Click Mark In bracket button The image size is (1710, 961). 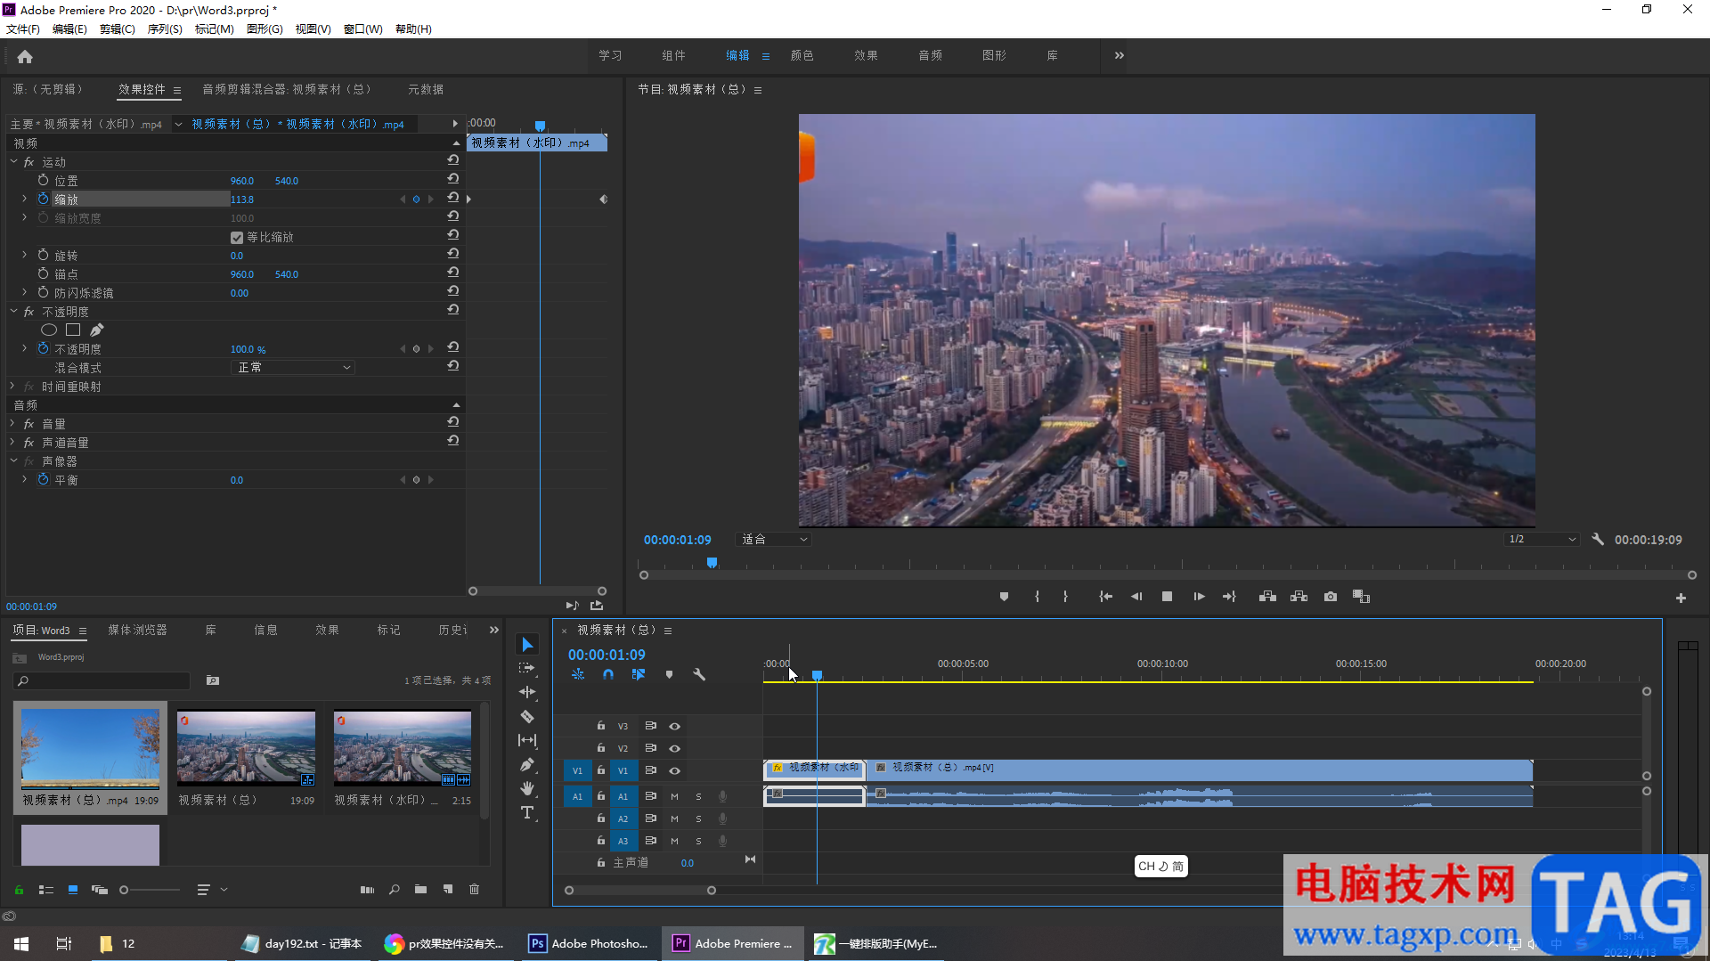click(1037, 597)
